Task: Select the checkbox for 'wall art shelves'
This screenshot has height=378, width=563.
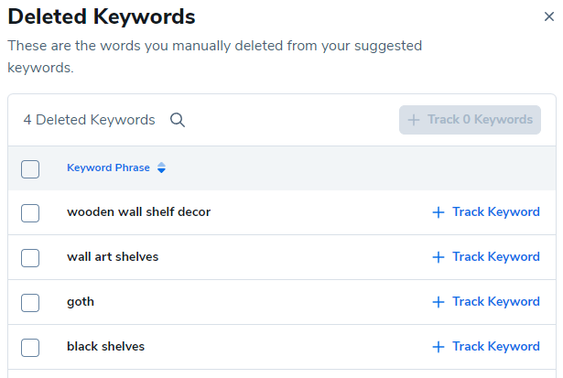Action: click(x=30, y=257)
